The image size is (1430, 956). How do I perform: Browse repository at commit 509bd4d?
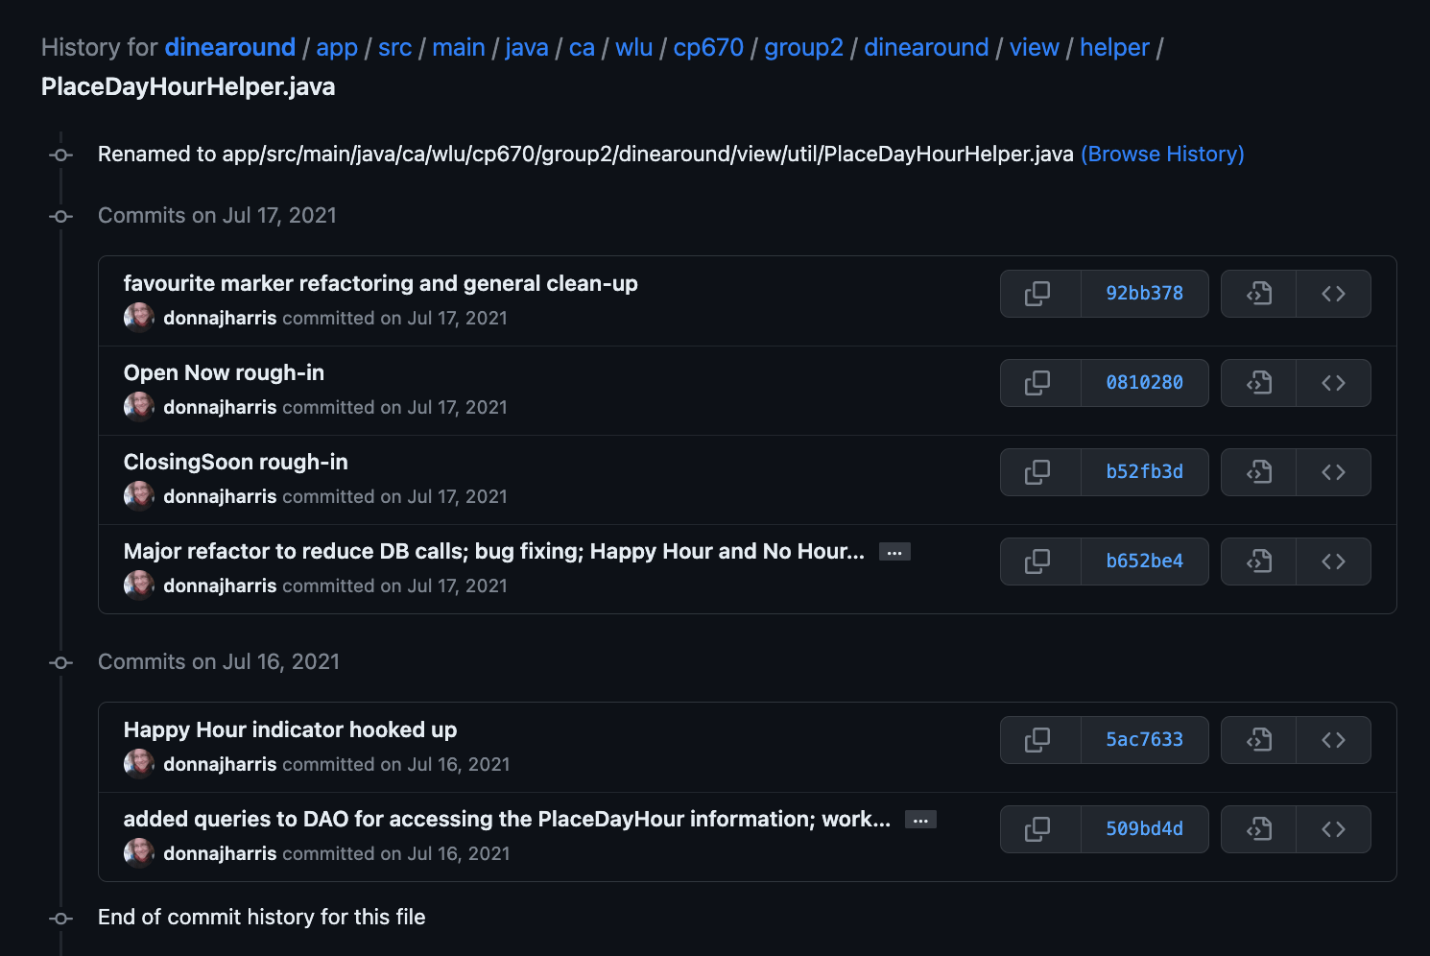[x=1333, y=828]
